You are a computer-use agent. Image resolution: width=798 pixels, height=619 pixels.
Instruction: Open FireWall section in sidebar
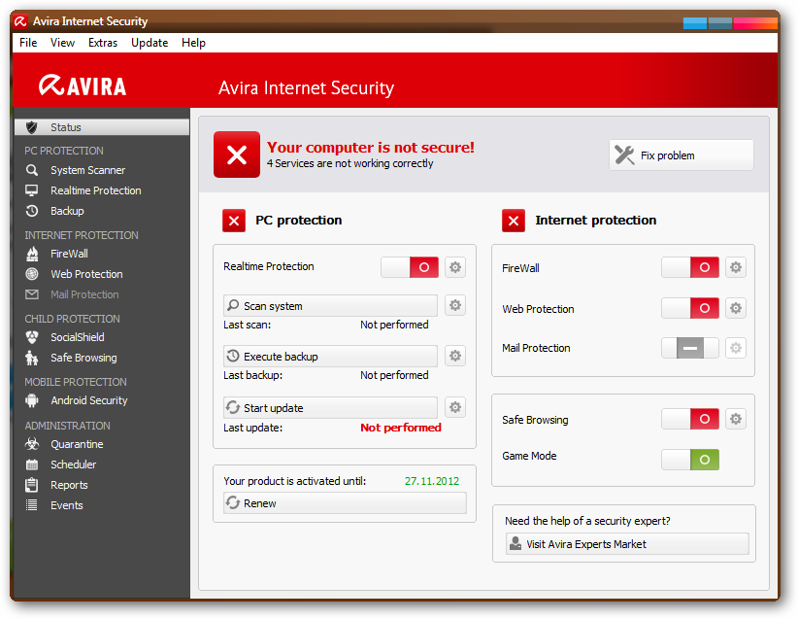coord(69,254)
